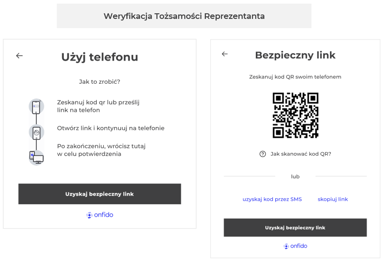Click the Bezpieczny link heading
The height and width of the screenshot is (262, 384).
(x=295, y=55)
